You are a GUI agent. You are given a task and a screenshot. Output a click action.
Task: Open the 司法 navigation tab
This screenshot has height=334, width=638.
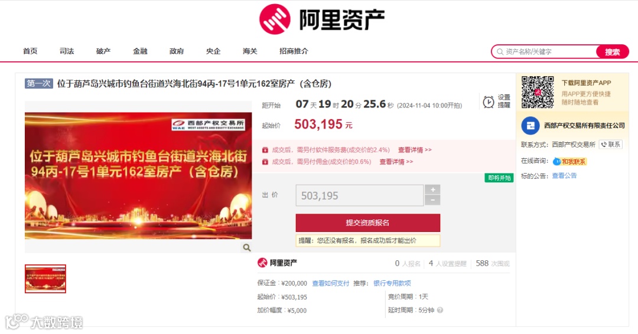67,51
